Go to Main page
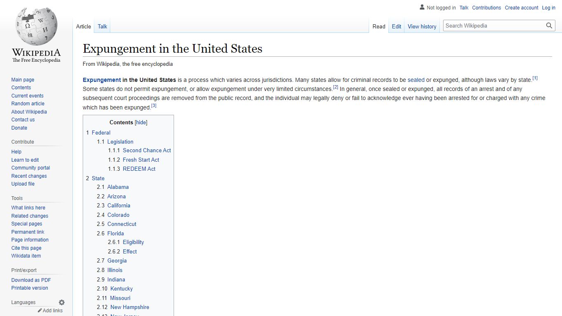The image size is (562, 316). tap(23, 80)
